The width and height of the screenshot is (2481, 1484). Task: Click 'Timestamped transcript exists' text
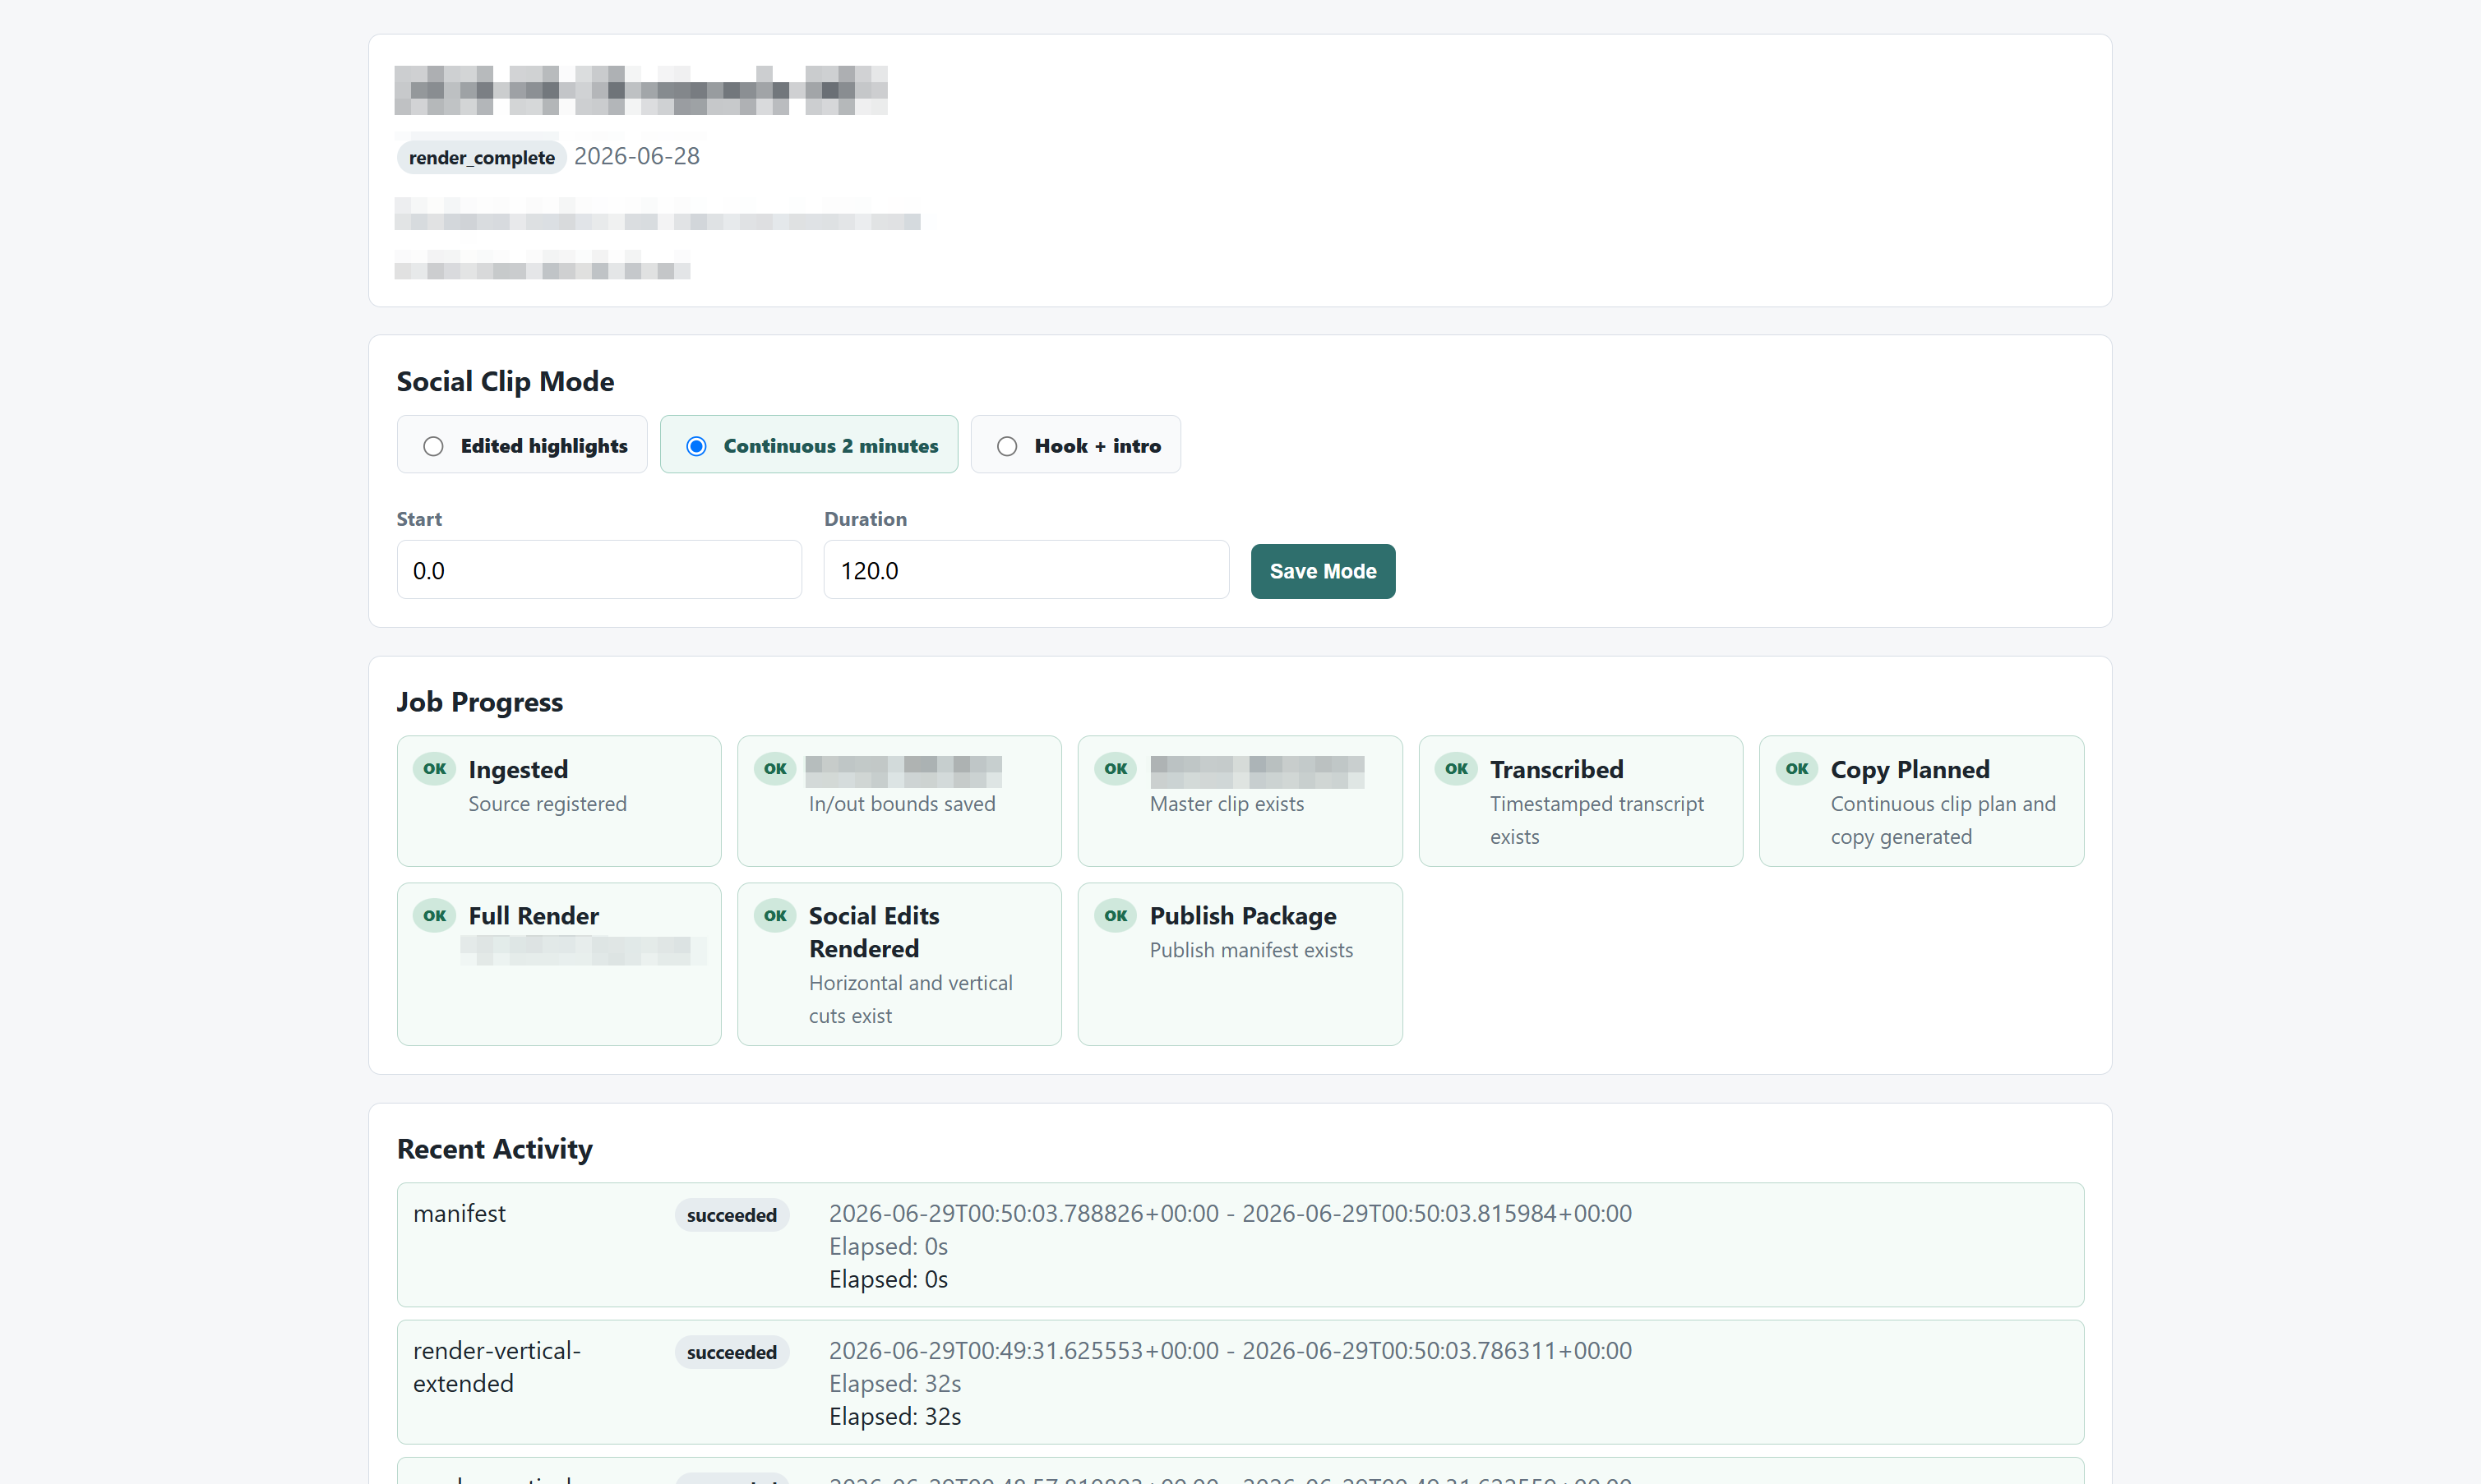(x=1596, y=820)
